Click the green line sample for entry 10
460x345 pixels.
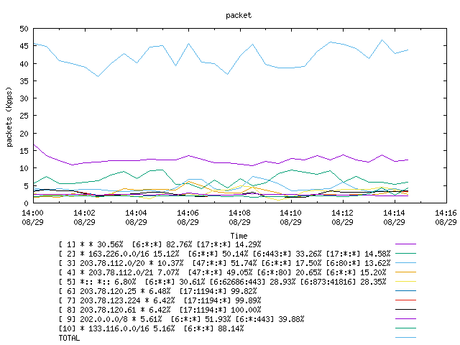405,328
